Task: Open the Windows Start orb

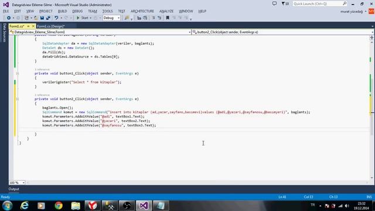Action: pyautogui.click(x=8, y=206)
